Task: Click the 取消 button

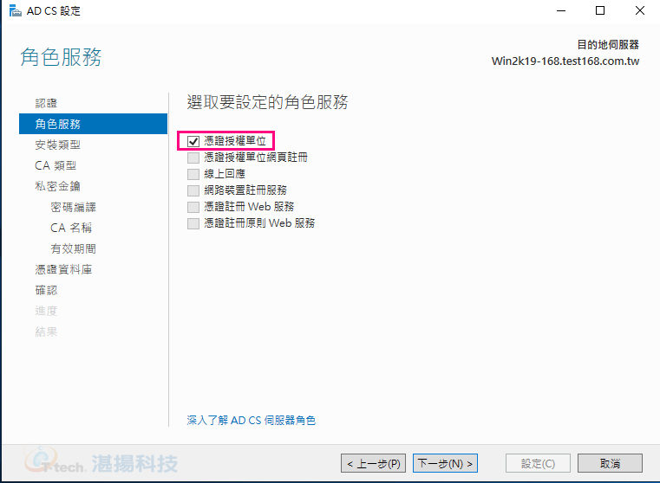Action: pos(610,463)
